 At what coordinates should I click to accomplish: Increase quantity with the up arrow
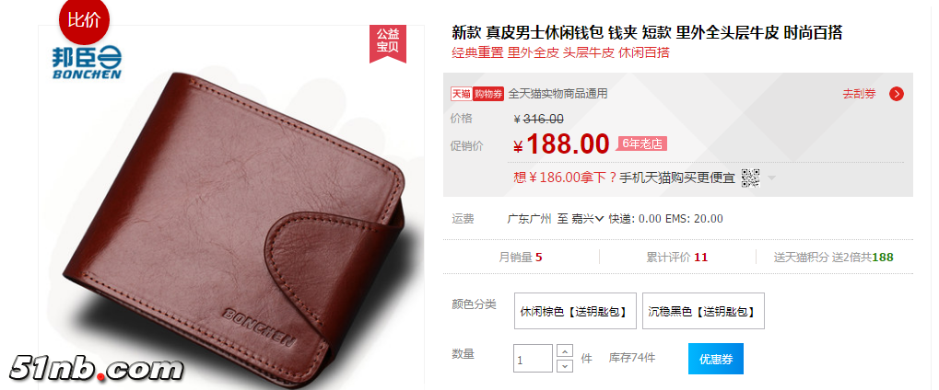565,351
